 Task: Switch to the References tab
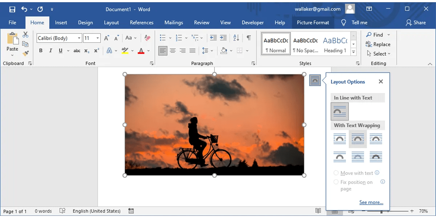tap(142, 23)
